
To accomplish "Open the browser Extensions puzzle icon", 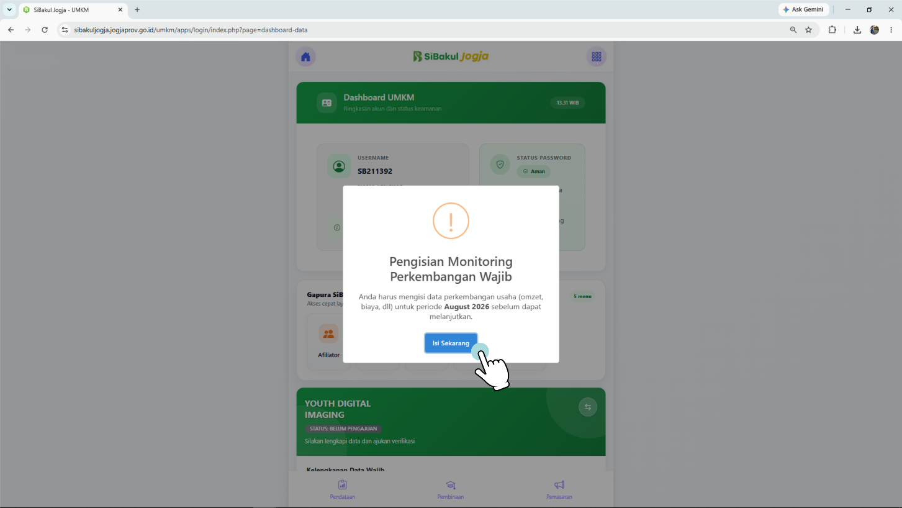I will pos(832,30).
